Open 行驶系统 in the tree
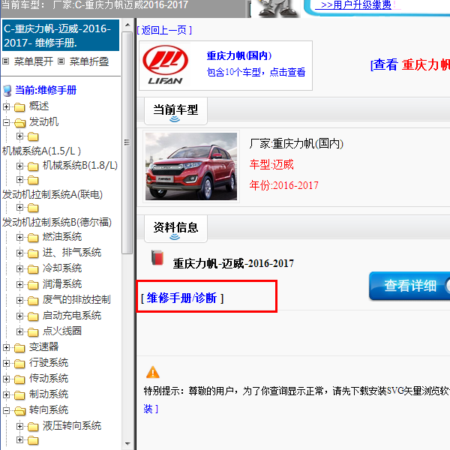450x450 pixels. [49, 363]
